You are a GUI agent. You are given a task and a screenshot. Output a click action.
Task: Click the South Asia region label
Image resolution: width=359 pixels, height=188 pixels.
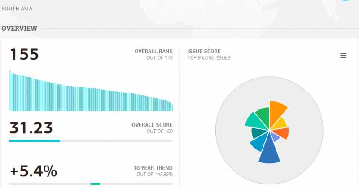[17, 9]
